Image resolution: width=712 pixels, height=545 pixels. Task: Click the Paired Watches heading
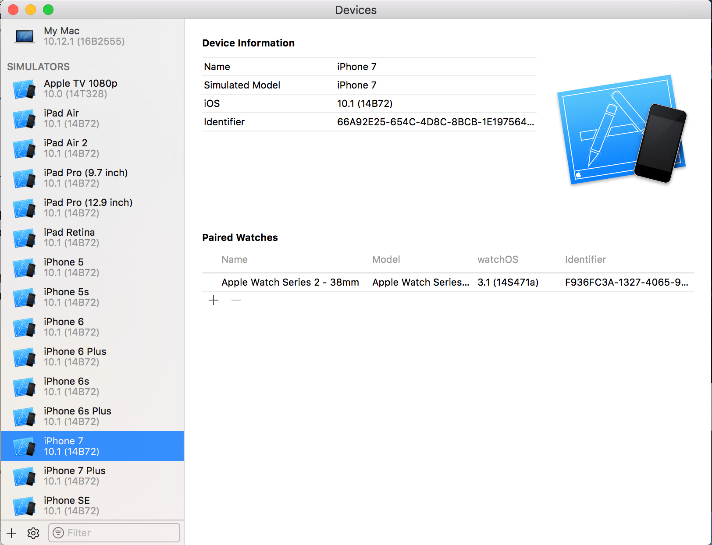coord(240,237)
